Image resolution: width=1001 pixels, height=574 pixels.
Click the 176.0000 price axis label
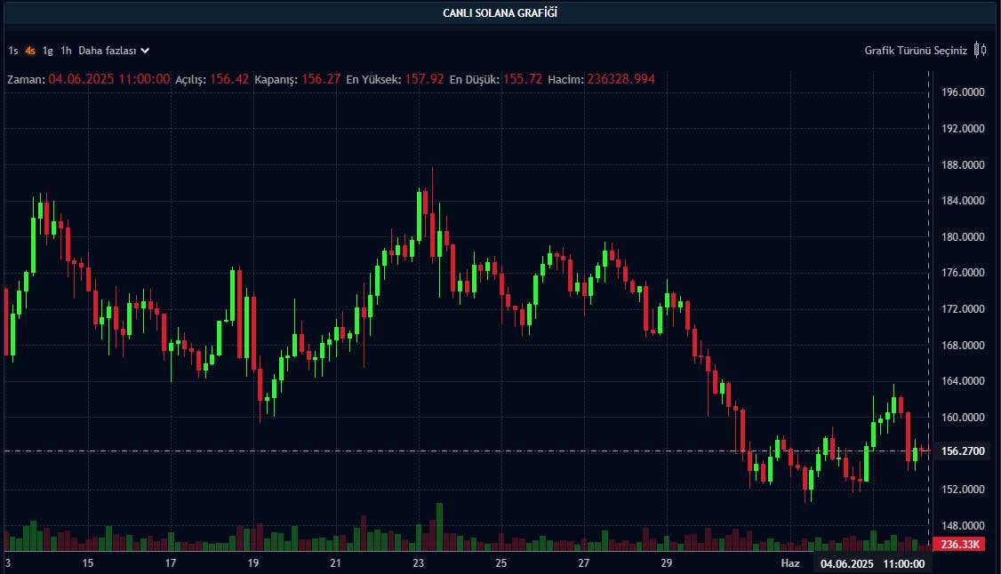tap(963, 272)
